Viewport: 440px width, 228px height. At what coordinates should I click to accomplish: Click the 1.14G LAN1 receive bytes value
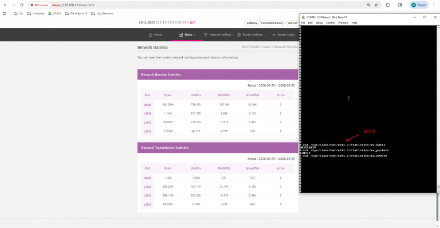coord(168,113)
